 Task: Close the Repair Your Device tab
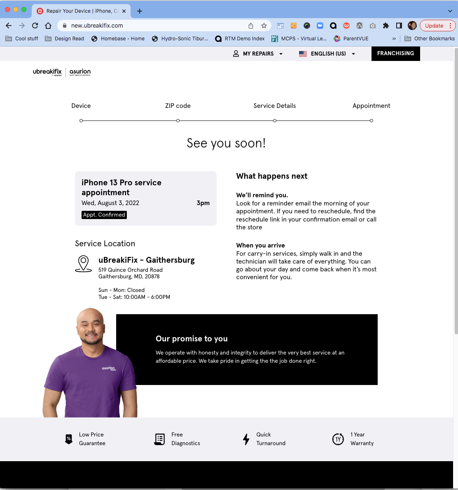tap(124, 11)
